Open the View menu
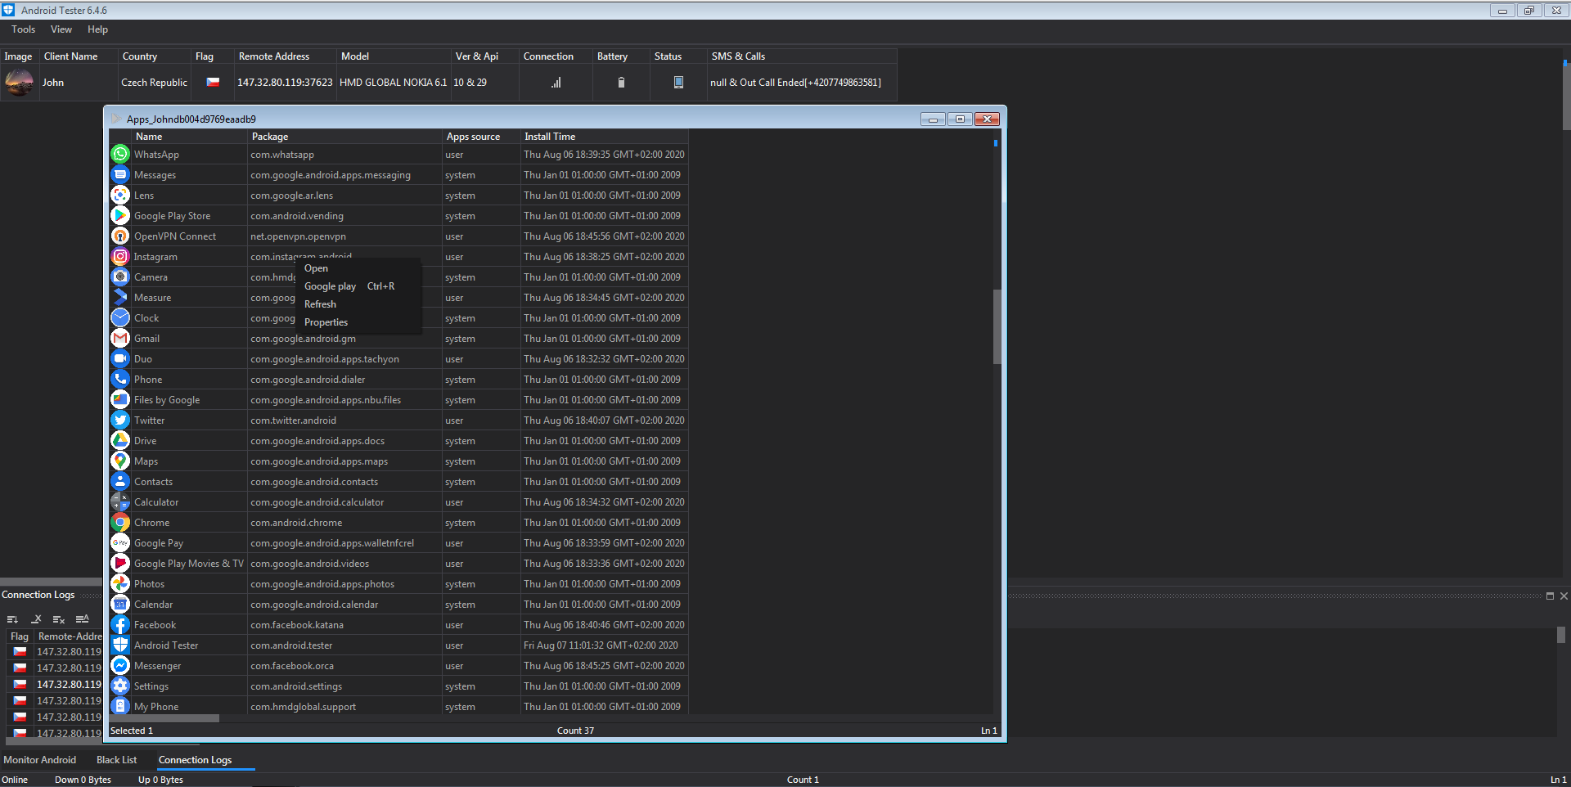This screenshot has width=1571, height=787. click(x=61, y=29)
